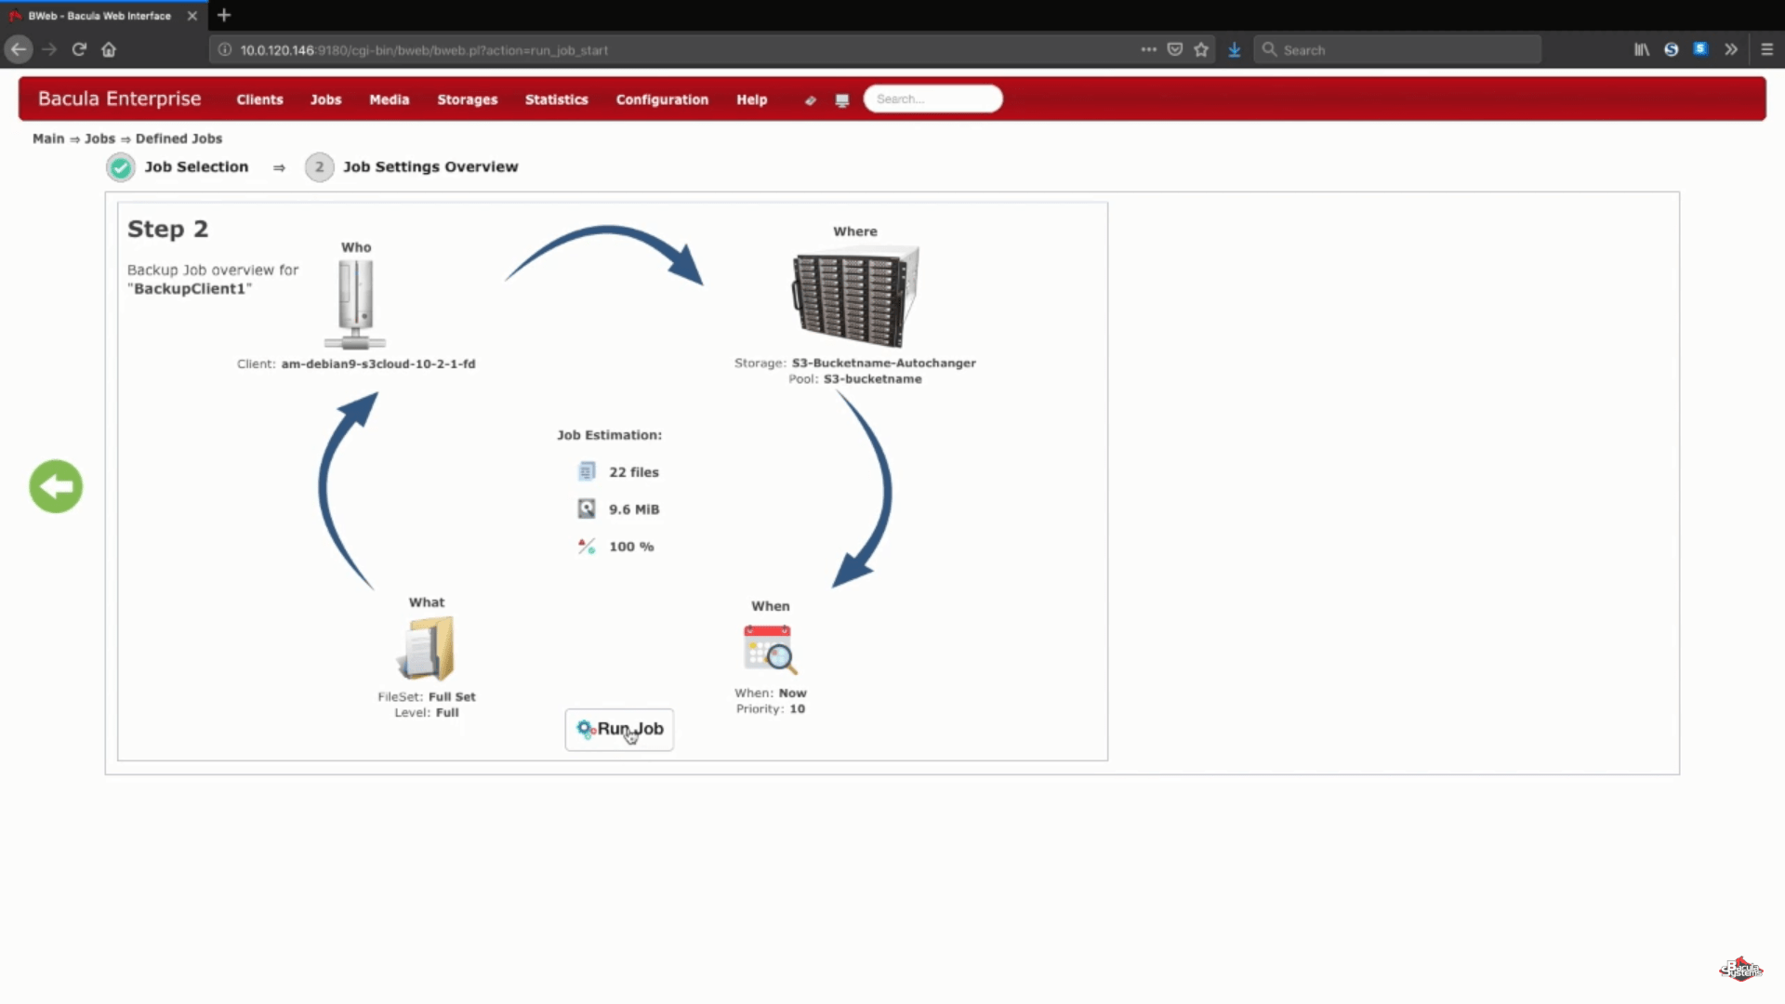Screen dimensions: 1785x1004
Task: Click the Run Job button
Action: (x=619, y=730)
